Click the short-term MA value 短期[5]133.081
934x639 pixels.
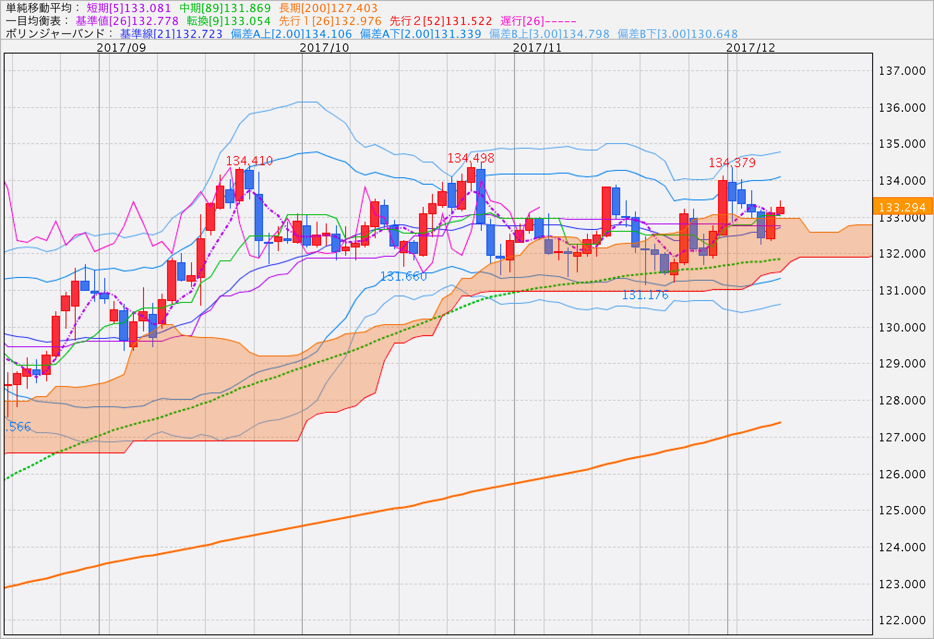pos(129,8)
